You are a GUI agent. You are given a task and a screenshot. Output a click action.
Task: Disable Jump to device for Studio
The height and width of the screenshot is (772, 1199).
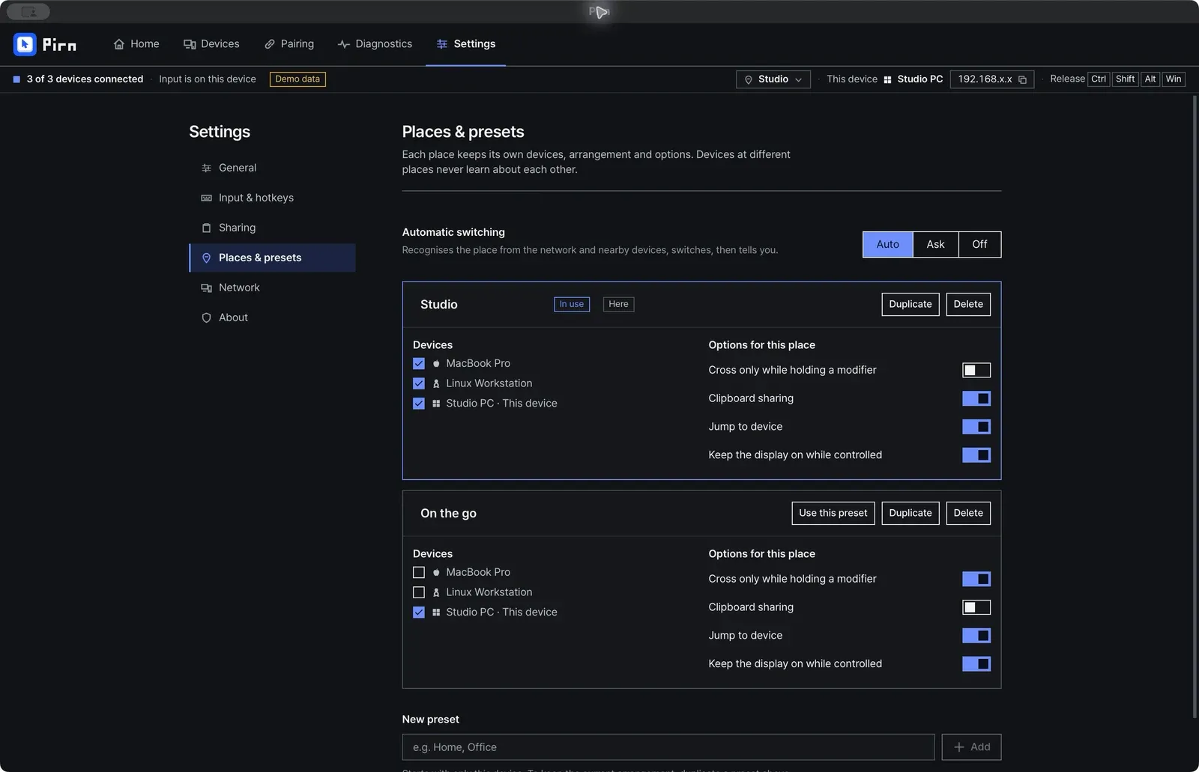[x=976, y=427]
